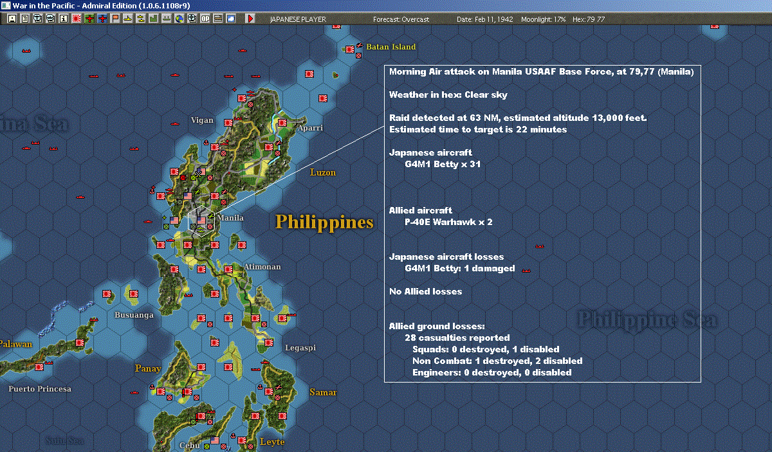Click the orange flag toolbar icon
Viewport: 772px width, 452px height.
point(115,19)
